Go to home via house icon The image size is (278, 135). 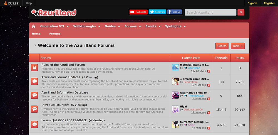[x=34, y=26]
